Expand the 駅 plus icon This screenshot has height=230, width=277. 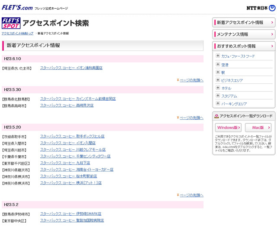218,72
